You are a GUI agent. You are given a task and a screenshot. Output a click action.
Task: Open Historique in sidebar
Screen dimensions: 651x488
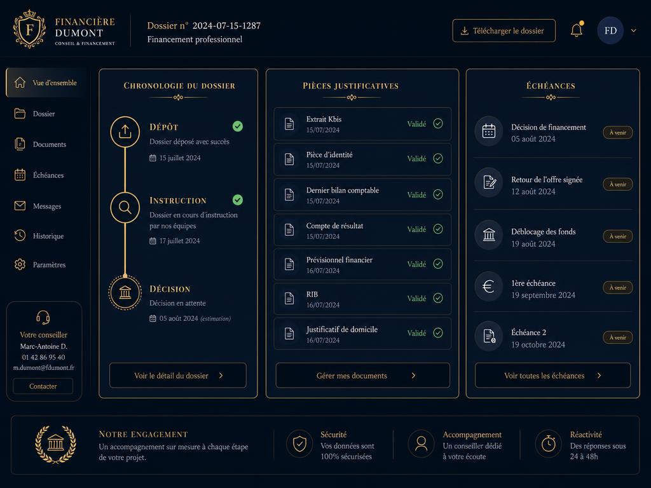point(39,236)
